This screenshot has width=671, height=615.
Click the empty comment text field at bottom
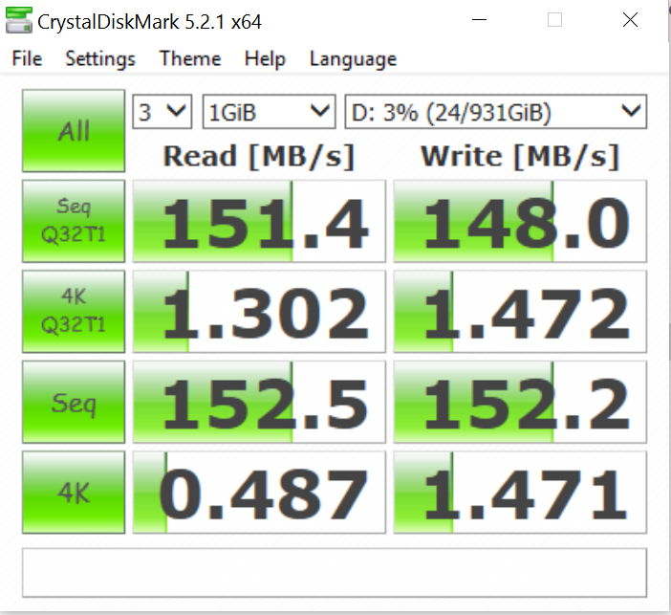click(x=335, y=572)
